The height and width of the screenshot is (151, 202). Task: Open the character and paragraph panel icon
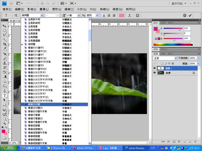point(137,15)
